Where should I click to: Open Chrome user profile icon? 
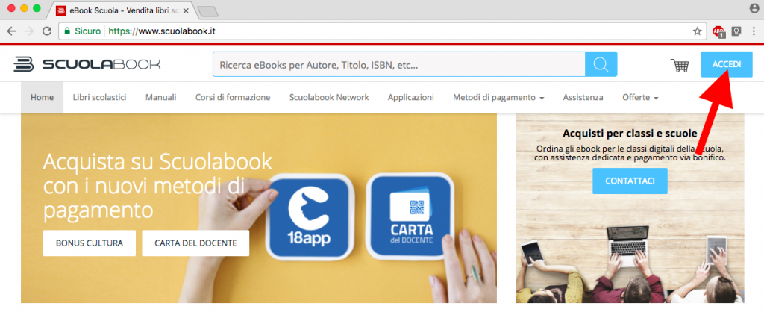(754, 8)
